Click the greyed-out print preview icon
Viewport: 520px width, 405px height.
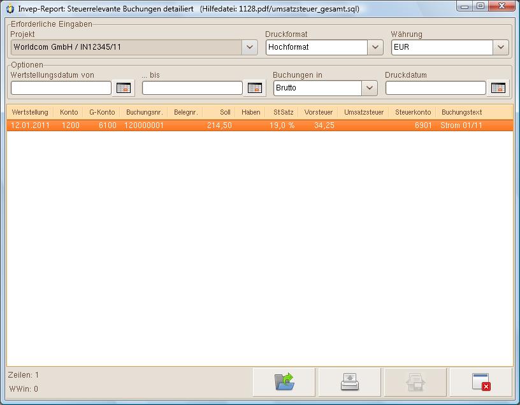415,382
